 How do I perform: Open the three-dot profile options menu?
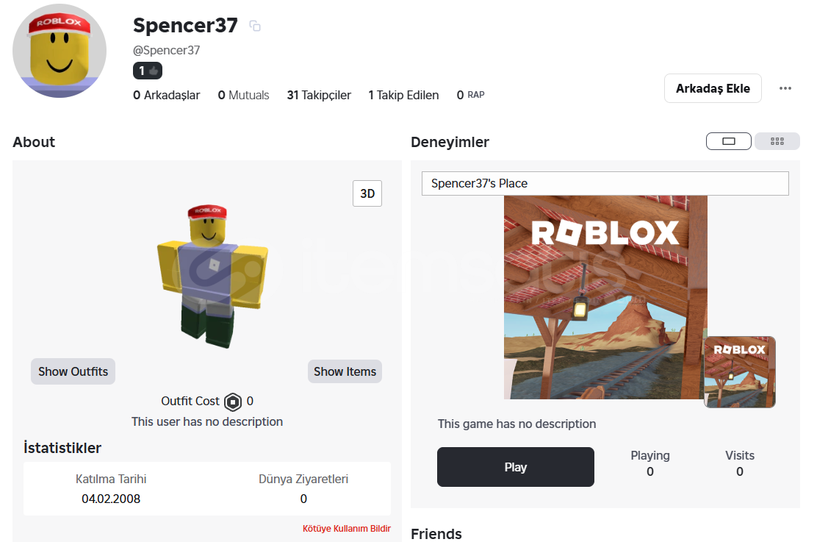pyautogui.click(x=785, y=88)
